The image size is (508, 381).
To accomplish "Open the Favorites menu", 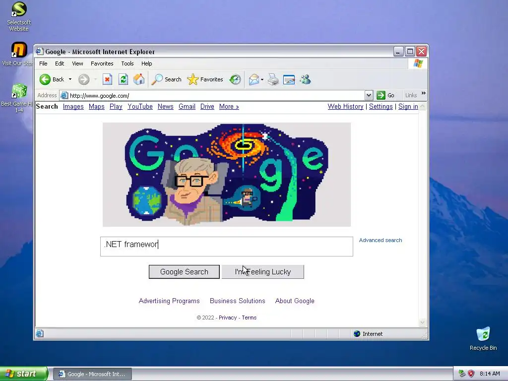I will pos(102,63).
